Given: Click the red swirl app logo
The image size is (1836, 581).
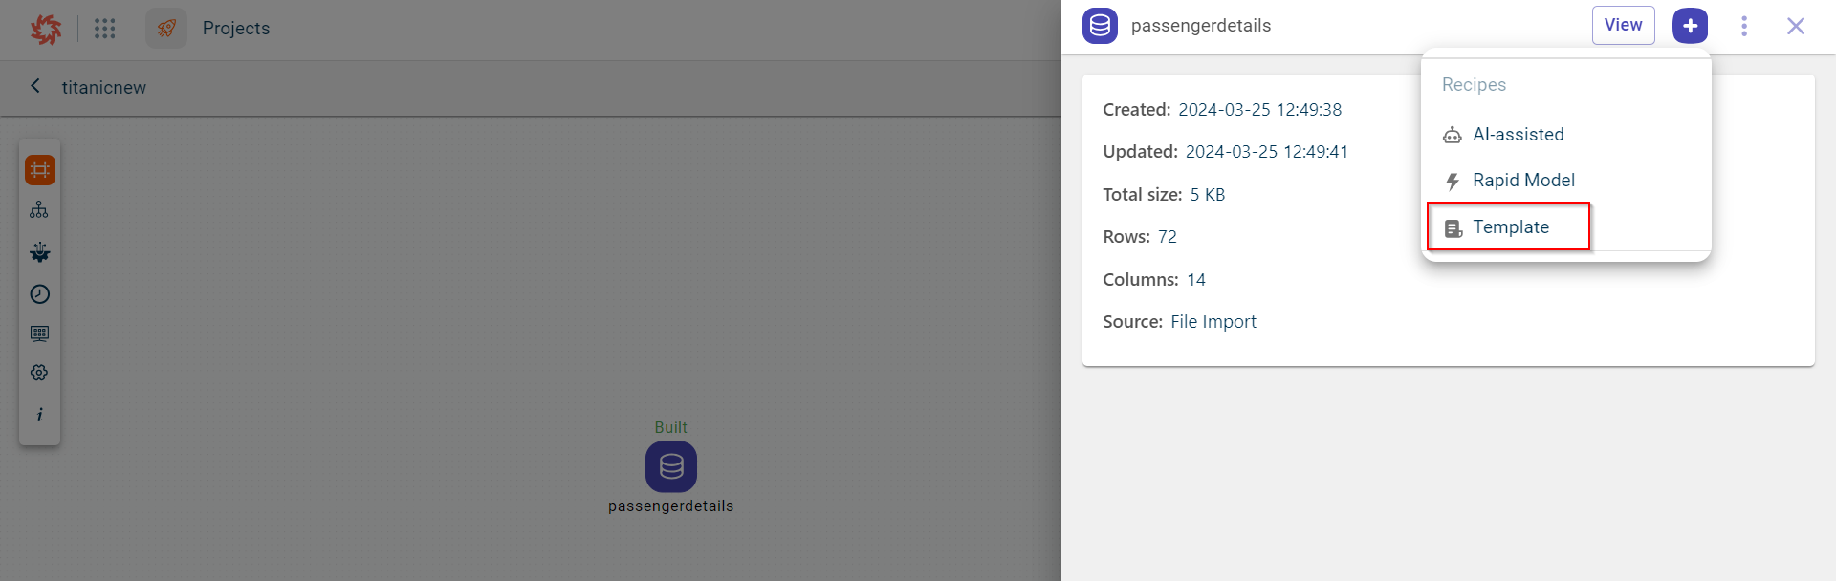Looking at the screenshot, I should 45,29.
